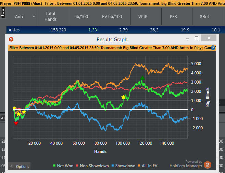The image size is (225, 173).
Task: Click the Hold'em Manager 2 logo in graph footer
Action: 207,165
